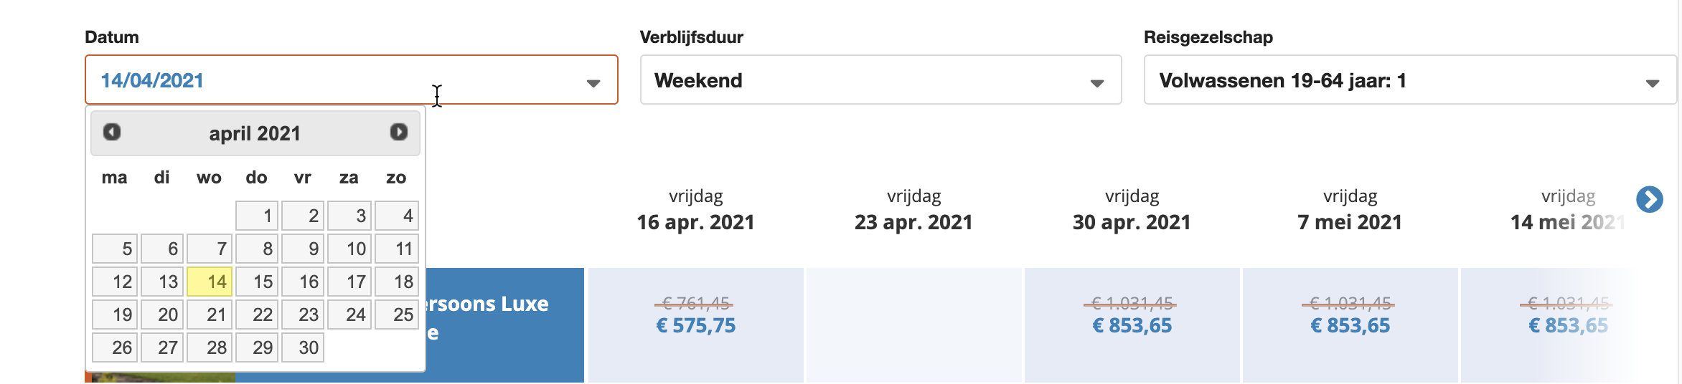Pick day 18 in the calendar

tap(396, 282)
